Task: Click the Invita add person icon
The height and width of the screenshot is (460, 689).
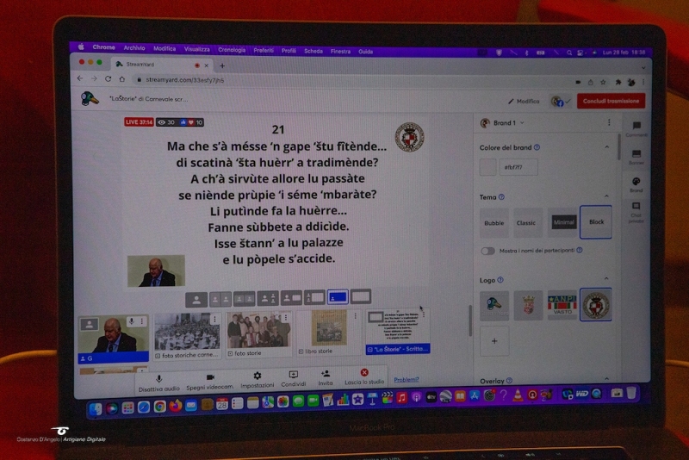Action: [326, 374]
